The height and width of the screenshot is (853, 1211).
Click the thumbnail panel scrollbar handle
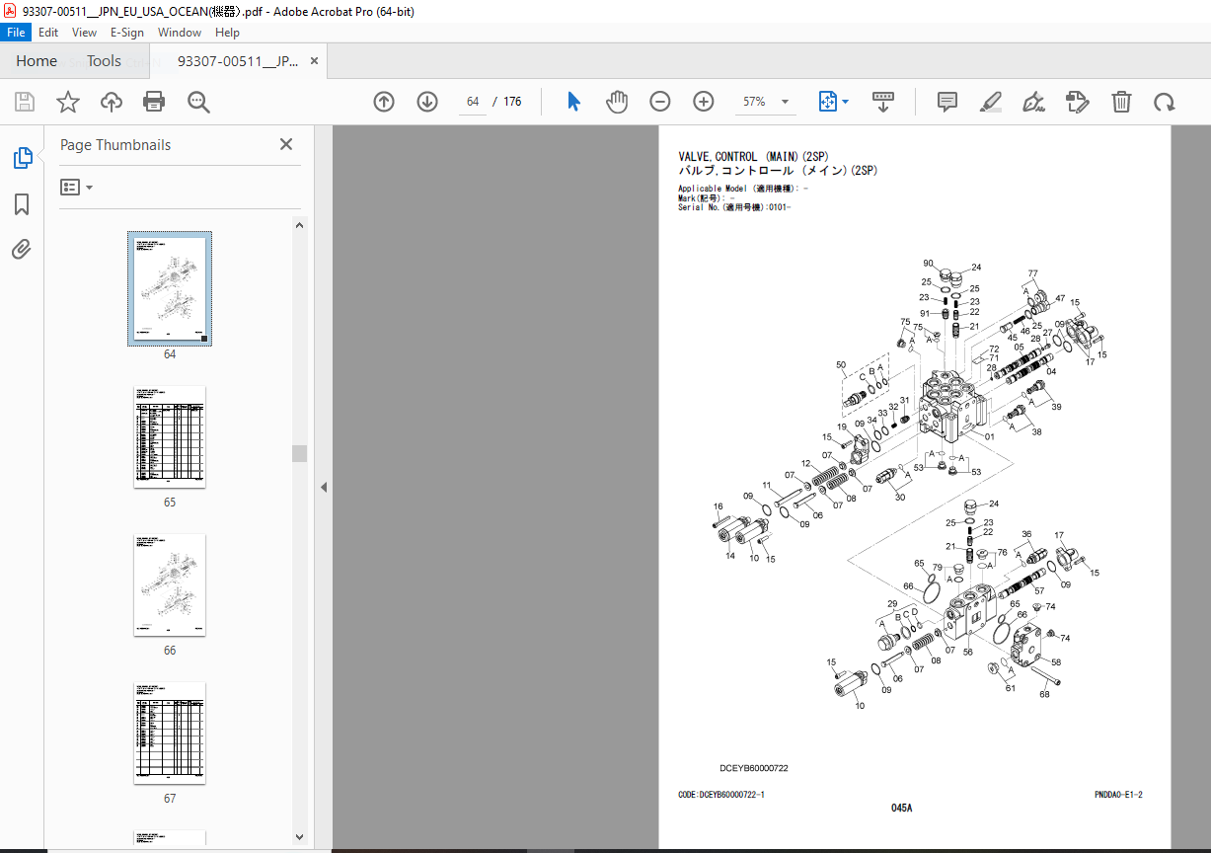pyautogui.click(x=299, y=453)
